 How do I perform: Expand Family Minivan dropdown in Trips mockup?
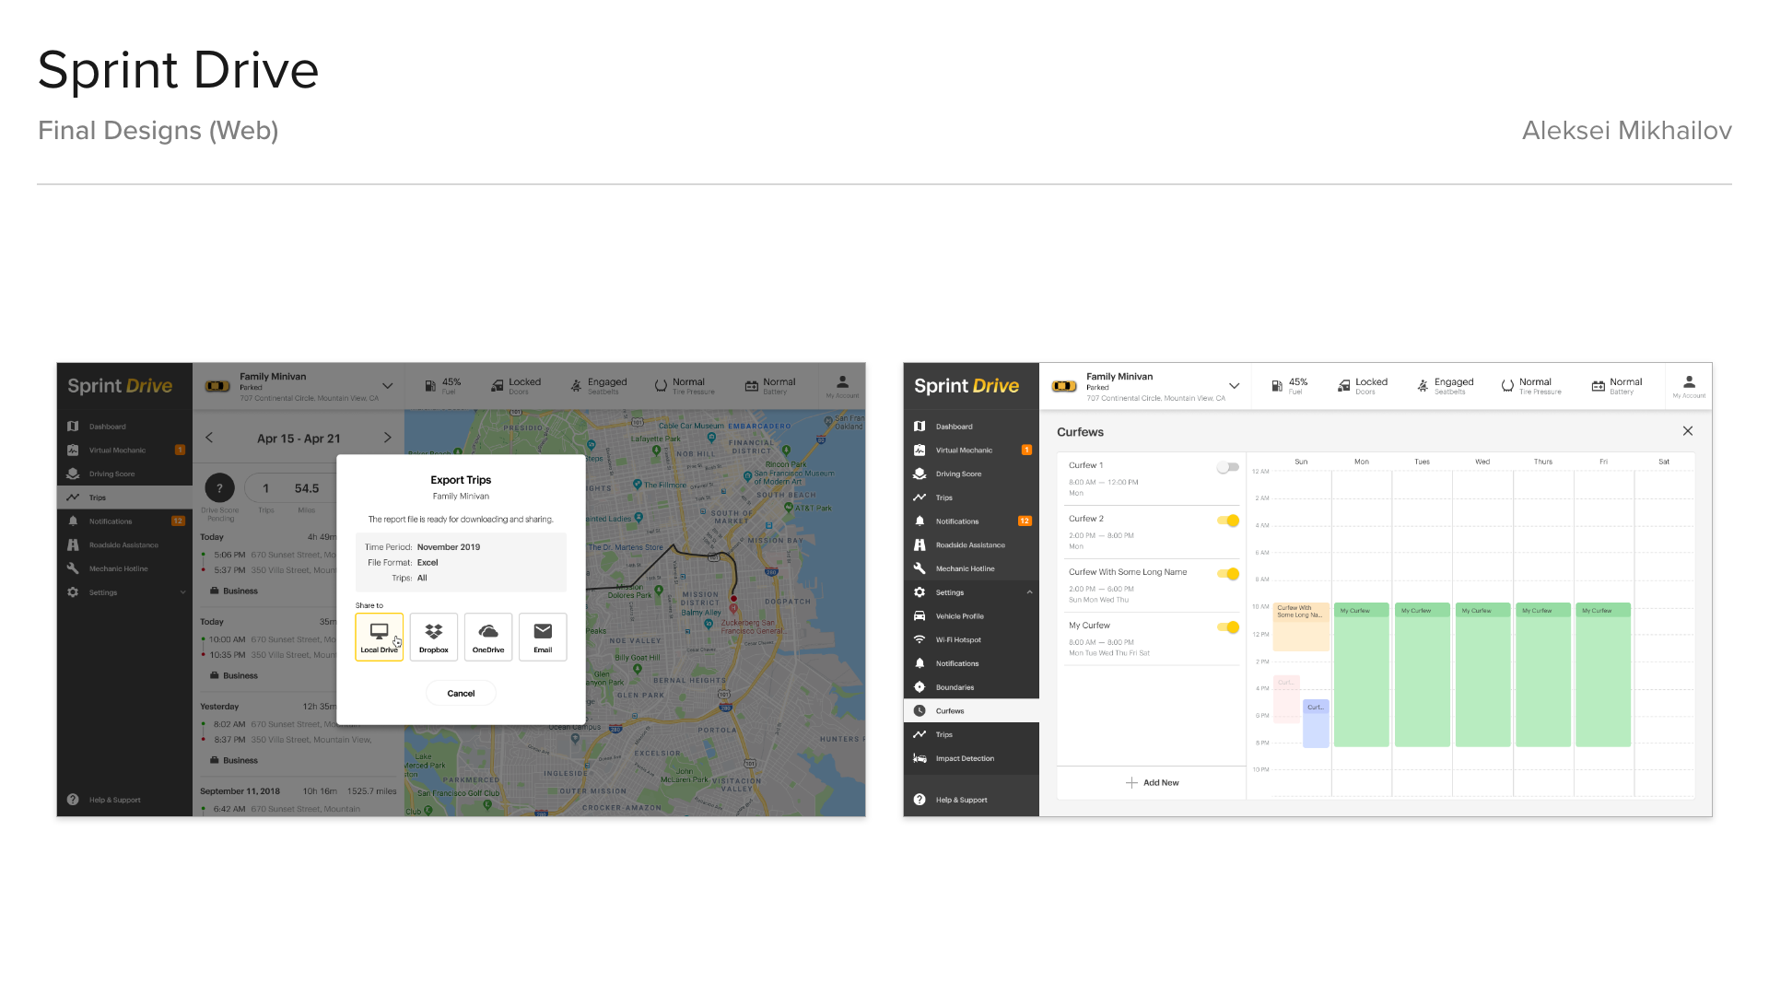click(387, 386)
